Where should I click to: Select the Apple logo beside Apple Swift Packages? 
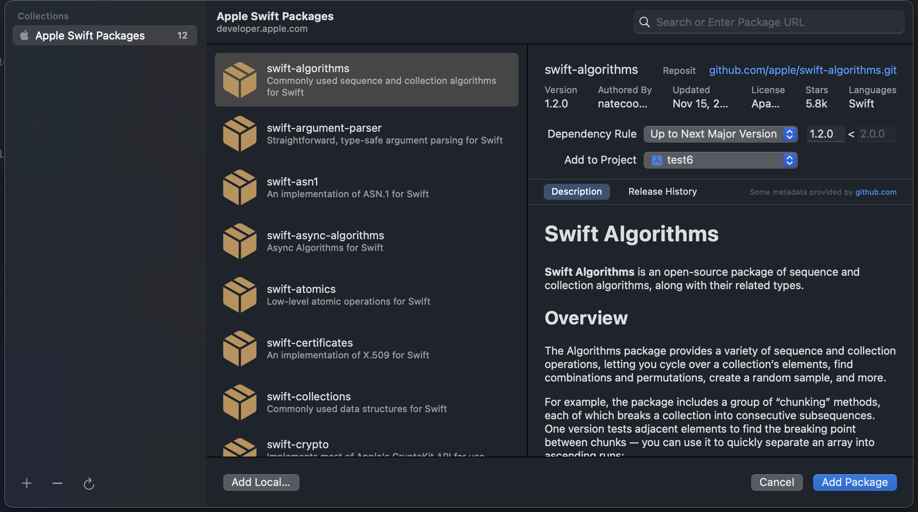click(x=25, y=35)
